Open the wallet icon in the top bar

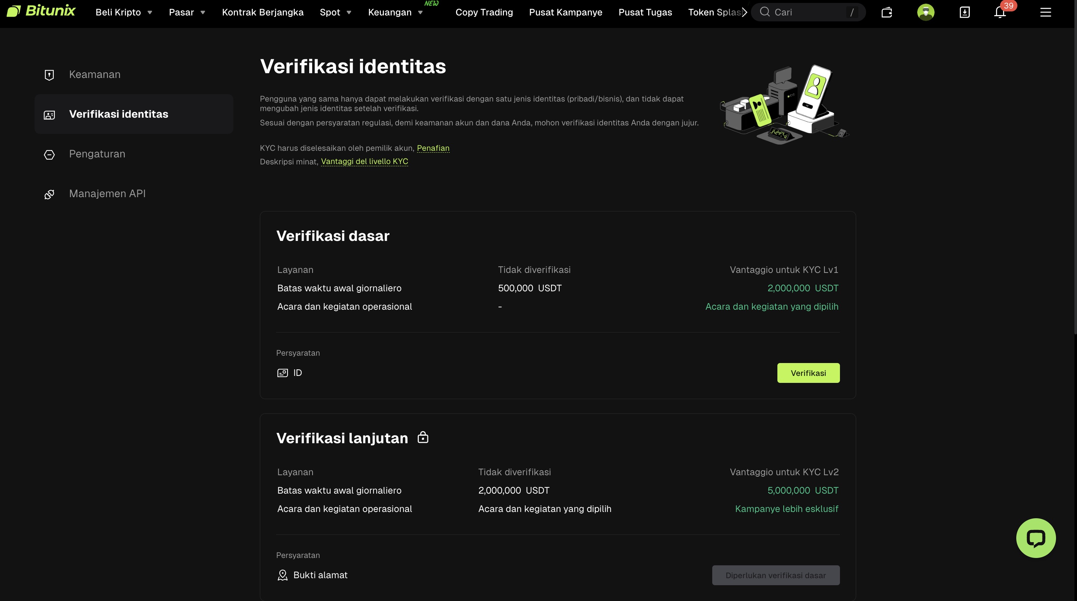(x=886, y=12)
